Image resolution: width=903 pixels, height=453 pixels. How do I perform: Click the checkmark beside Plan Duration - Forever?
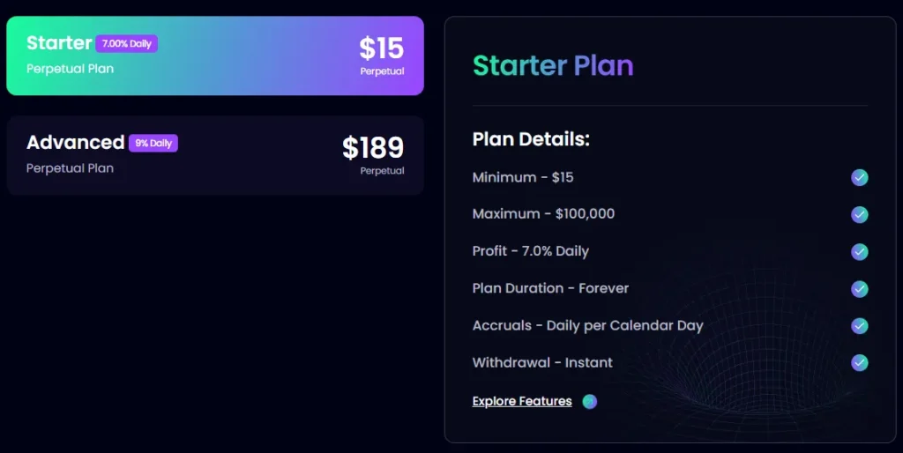(x=860, y=289)
